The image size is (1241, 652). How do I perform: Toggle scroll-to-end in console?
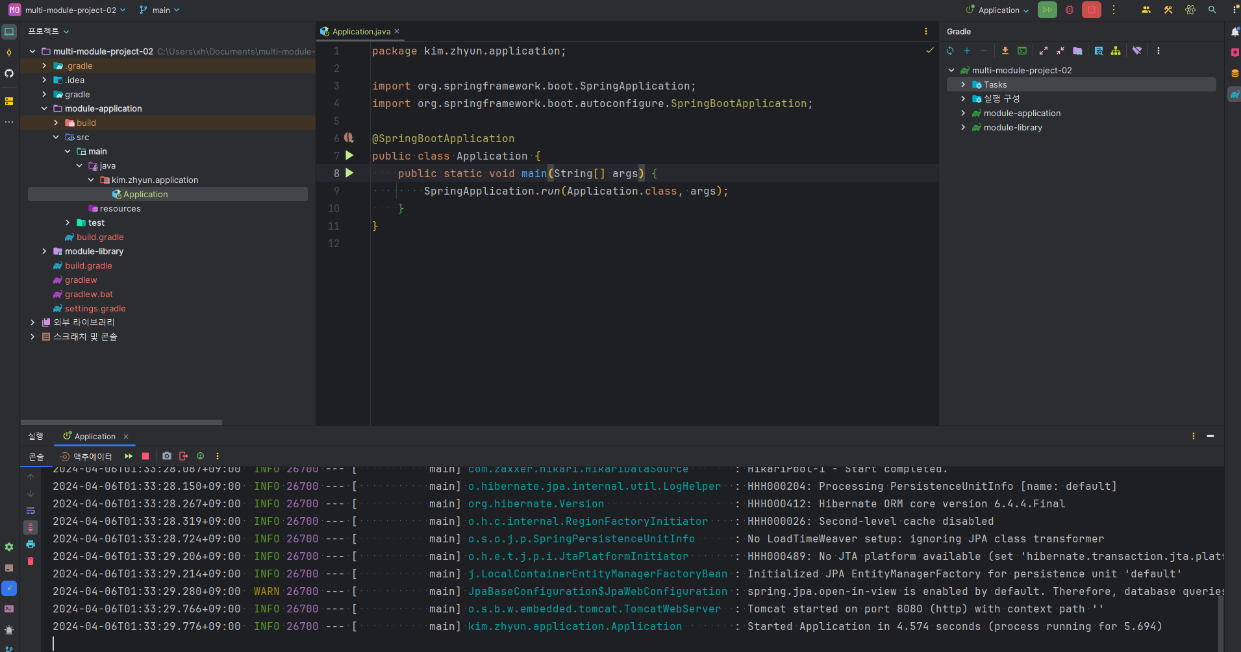[31, 527]
